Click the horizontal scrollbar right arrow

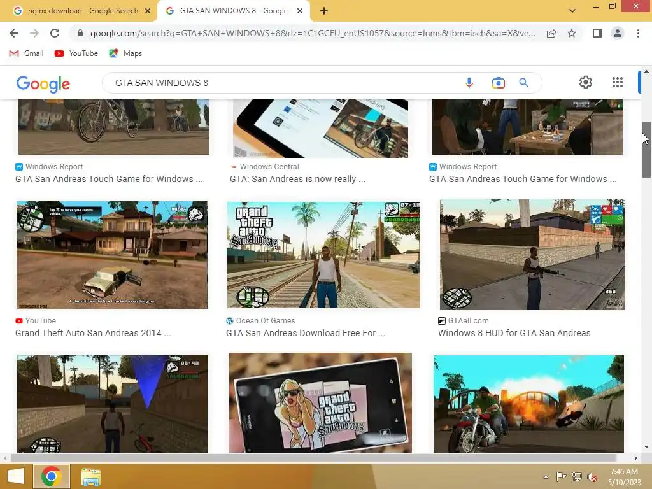(636, 458)
